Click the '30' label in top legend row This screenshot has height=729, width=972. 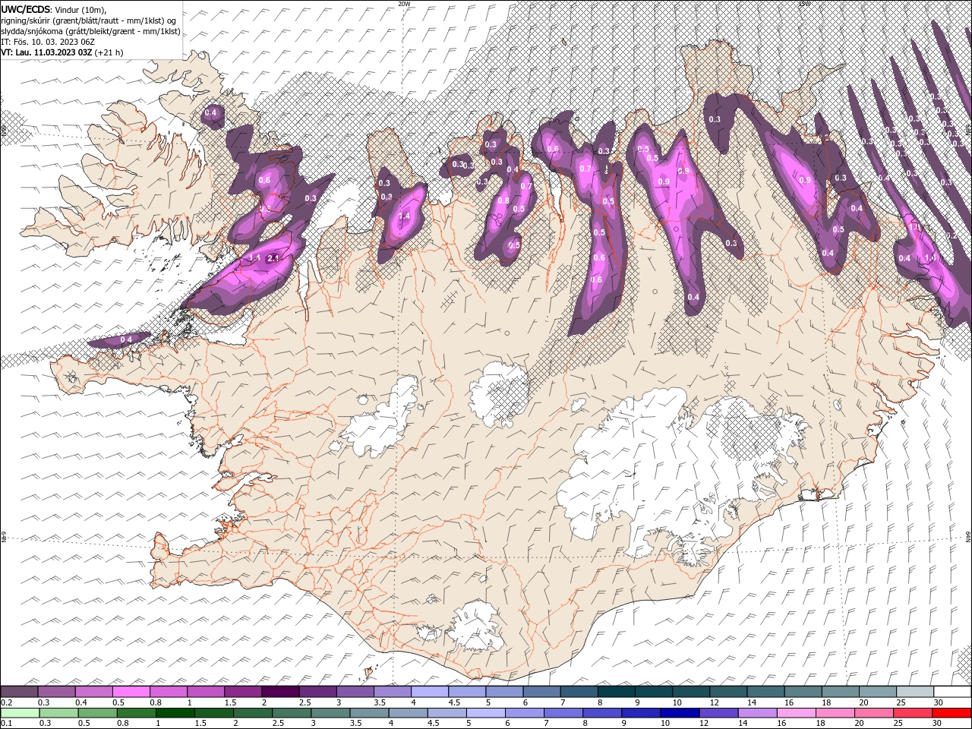pyautogui.click(x=938, y=702)
